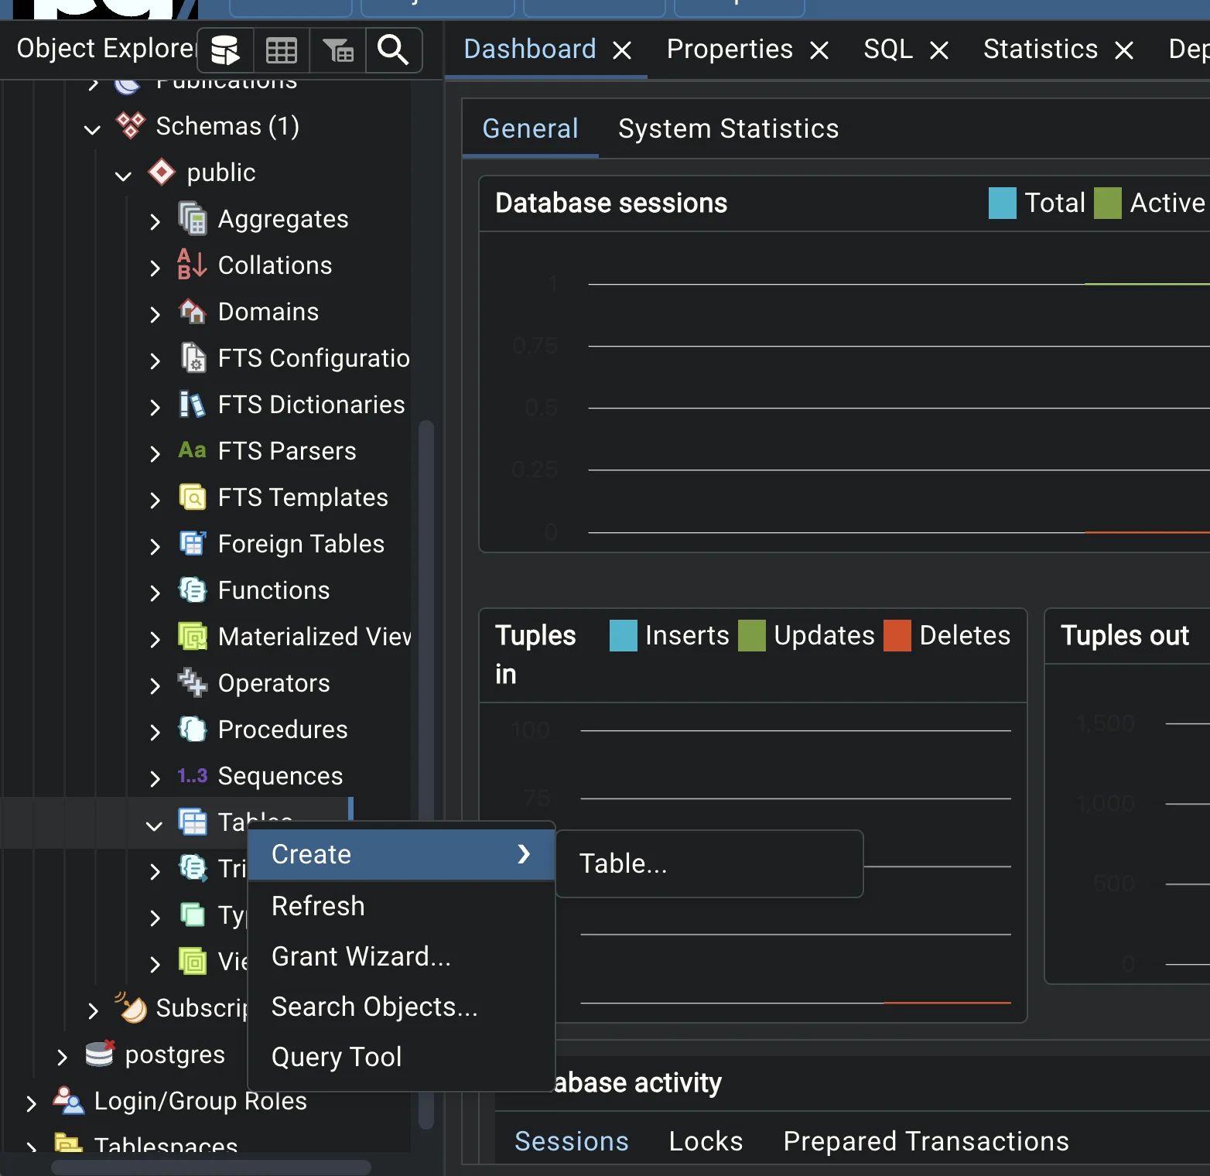Click the Tables node icon
Image resolution: width=1210 pixels, height=1176 pixels.
coord(193,822)
